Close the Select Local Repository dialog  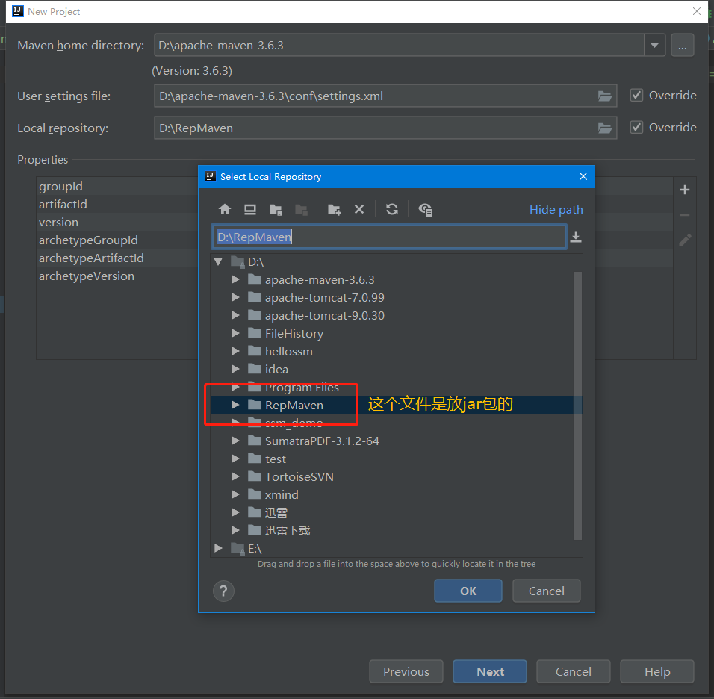pos(583,176)
